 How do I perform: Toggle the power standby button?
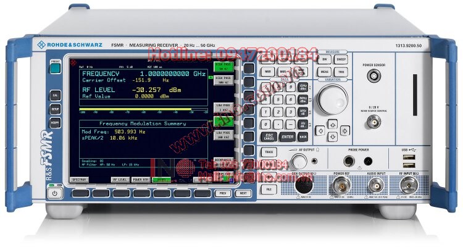click(x=55, y=193)
